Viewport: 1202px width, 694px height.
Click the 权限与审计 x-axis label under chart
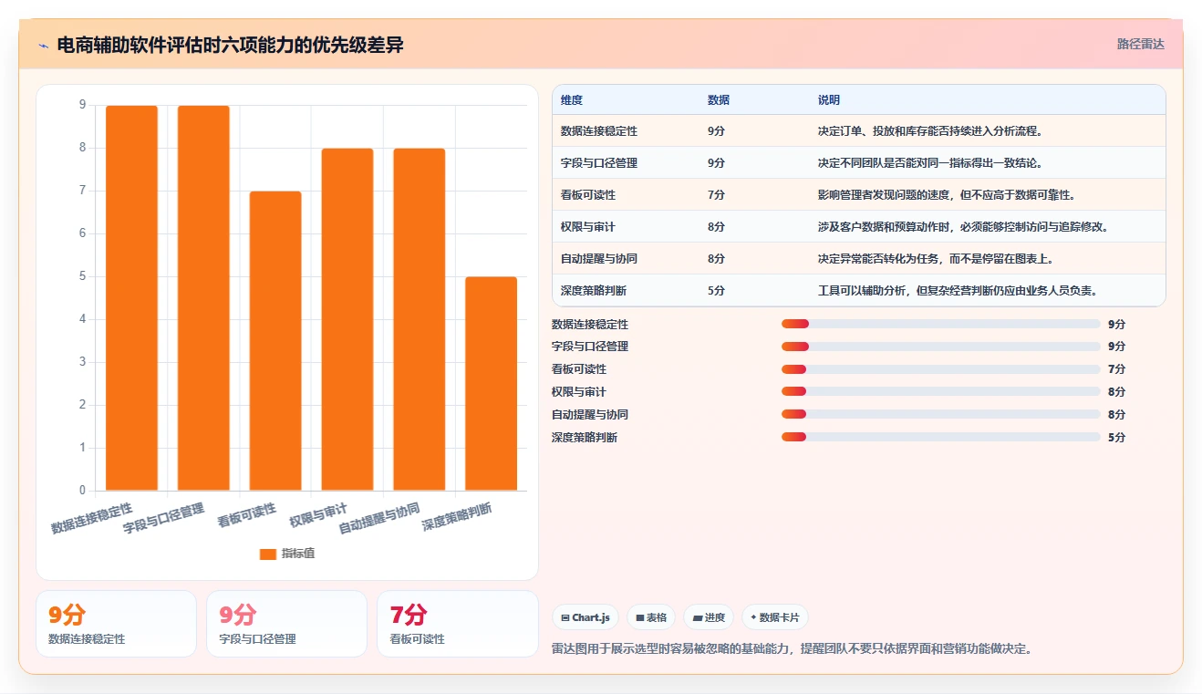[x=318, y=515]
